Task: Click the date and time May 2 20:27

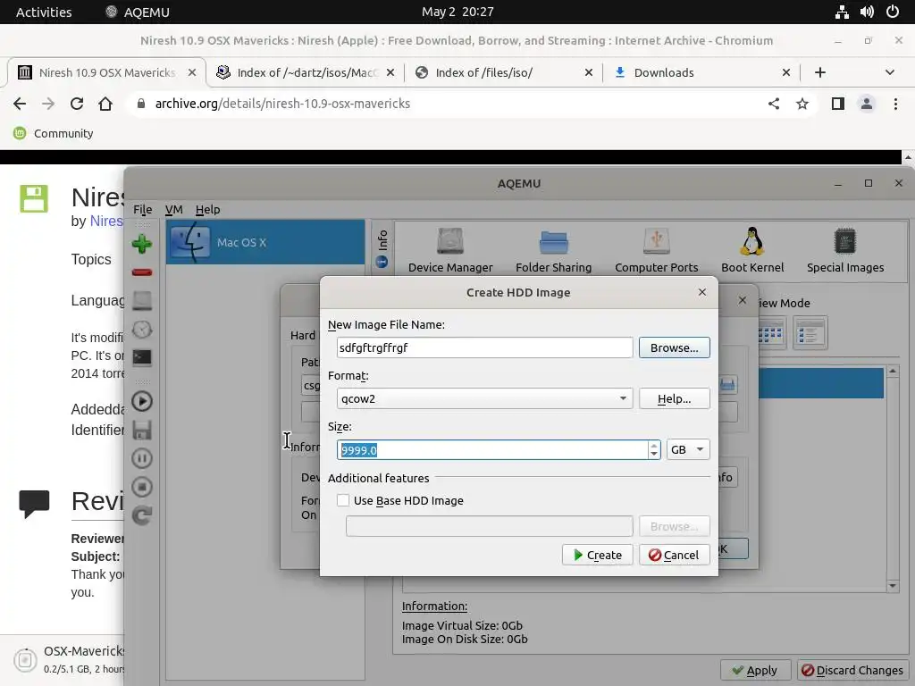Action: click(x=457, y=12)
